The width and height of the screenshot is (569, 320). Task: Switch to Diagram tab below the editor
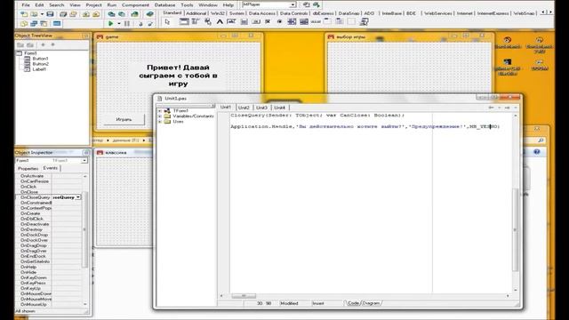tap(371, 303)
